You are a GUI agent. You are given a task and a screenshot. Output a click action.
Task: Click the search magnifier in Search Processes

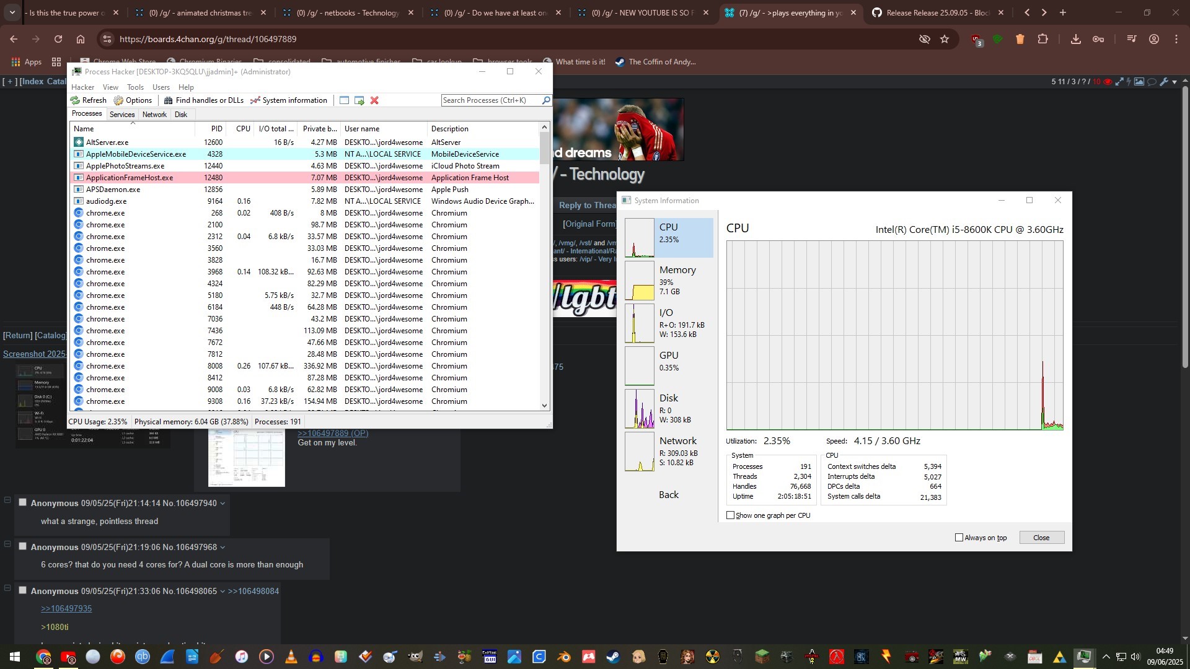(x=546, y=100)
